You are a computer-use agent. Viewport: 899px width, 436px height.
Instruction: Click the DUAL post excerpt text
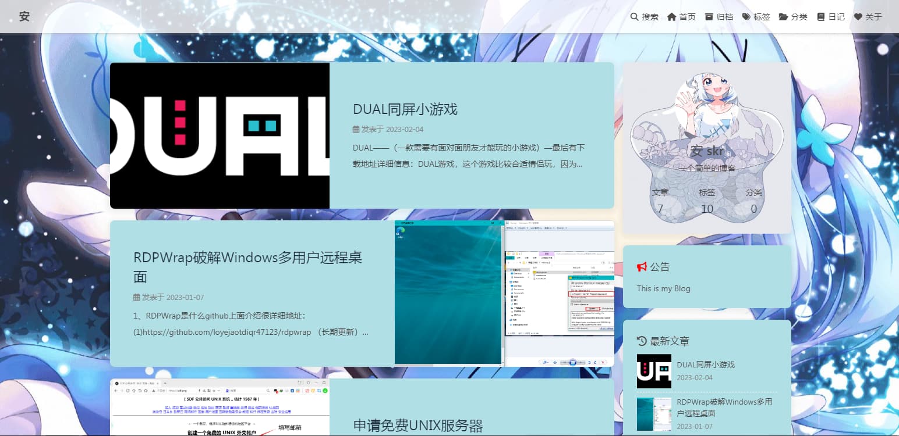coord(469,156)
